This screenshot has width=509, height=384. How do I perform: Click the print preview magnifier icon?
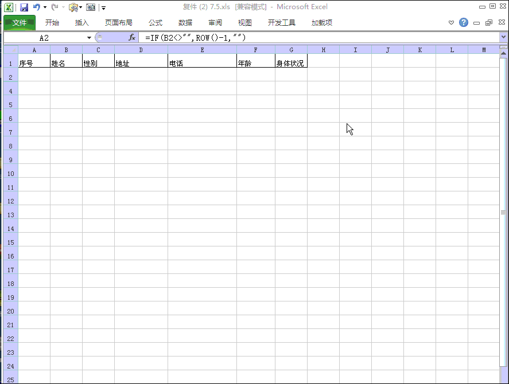pyautogui.click(x=73, y=7)
